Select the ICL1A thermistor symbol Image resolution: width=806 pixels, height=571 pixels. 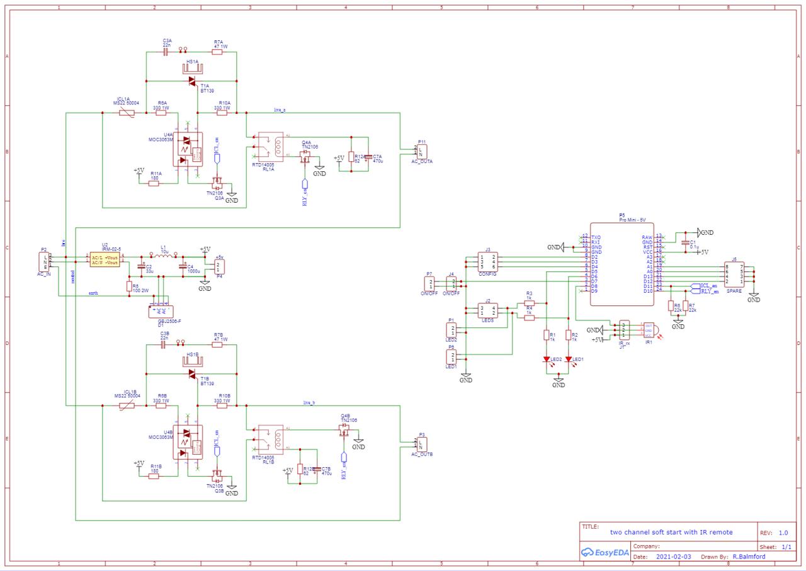click(127, 113)
